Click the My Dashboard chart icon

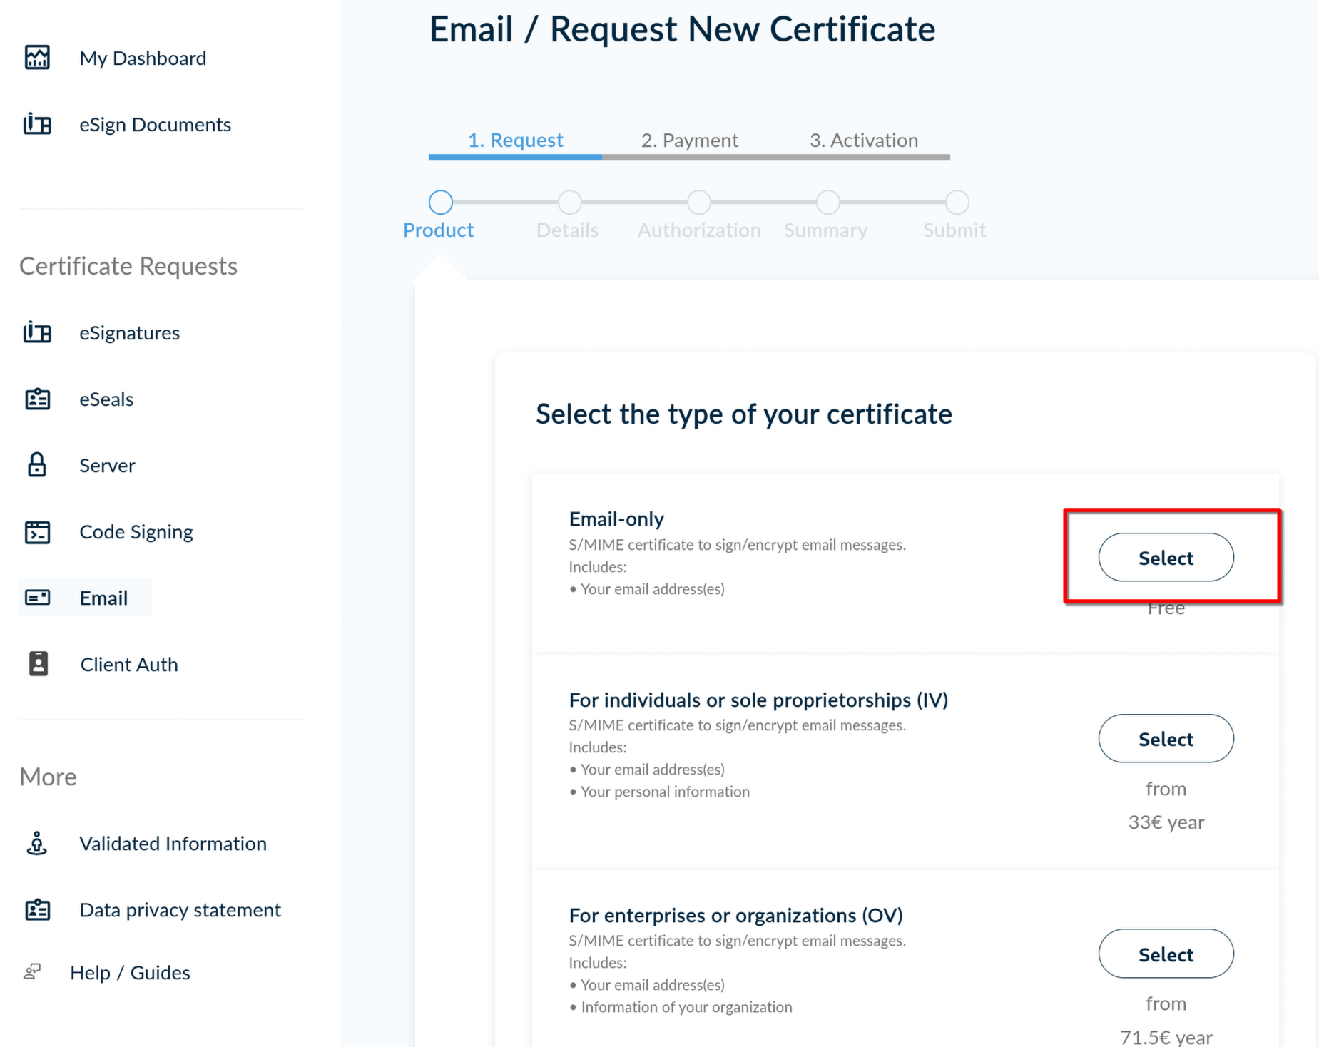coord(37,58)
